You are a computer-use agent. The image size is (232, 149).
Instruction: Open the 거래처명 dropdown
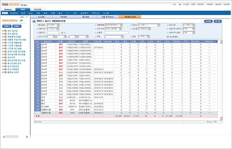click(114, 25)
